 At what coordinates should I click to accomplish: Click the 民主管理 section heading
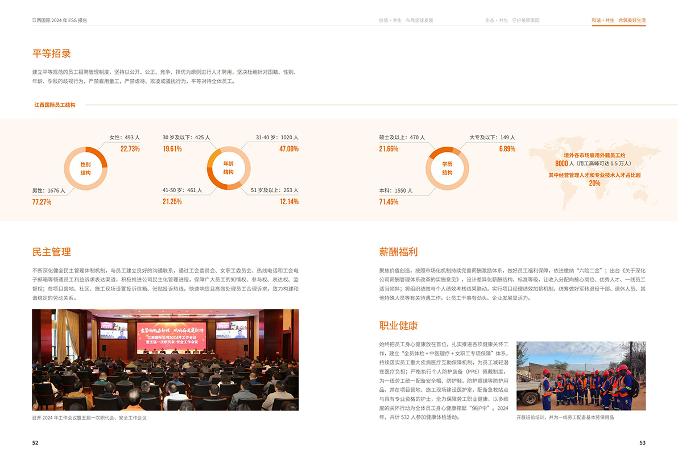(52, 252)
